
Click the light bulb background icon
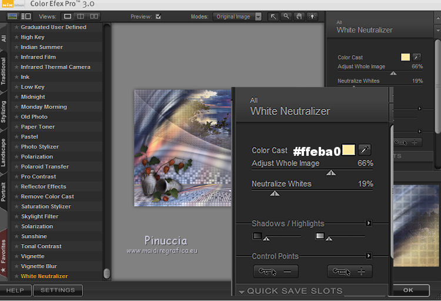312,16
